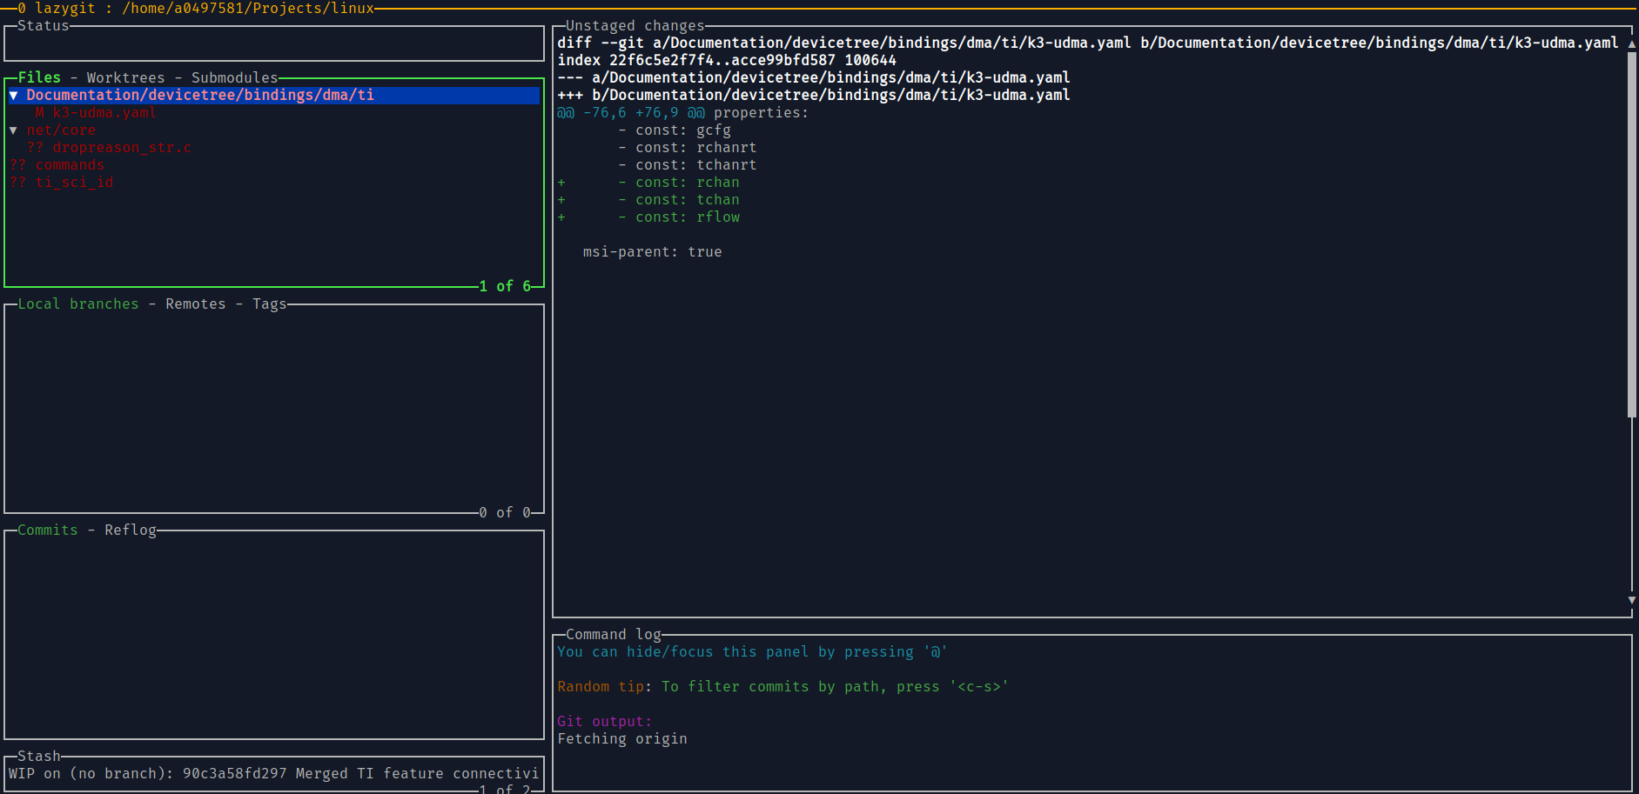Select the WIP stash entry
Image resolution: width=1639 pixels, height=794 pixels.
(x=261, y=772)
